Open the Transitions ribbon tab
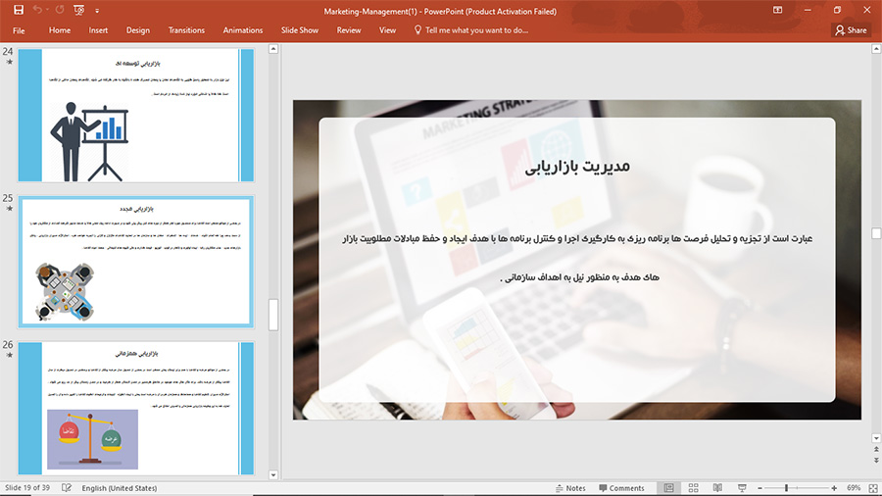The width and height of the screenshot is (882, 496). [186, 30]
